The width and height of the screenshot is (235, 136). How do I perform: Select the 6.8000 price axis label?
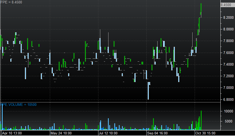coord(228,100)
